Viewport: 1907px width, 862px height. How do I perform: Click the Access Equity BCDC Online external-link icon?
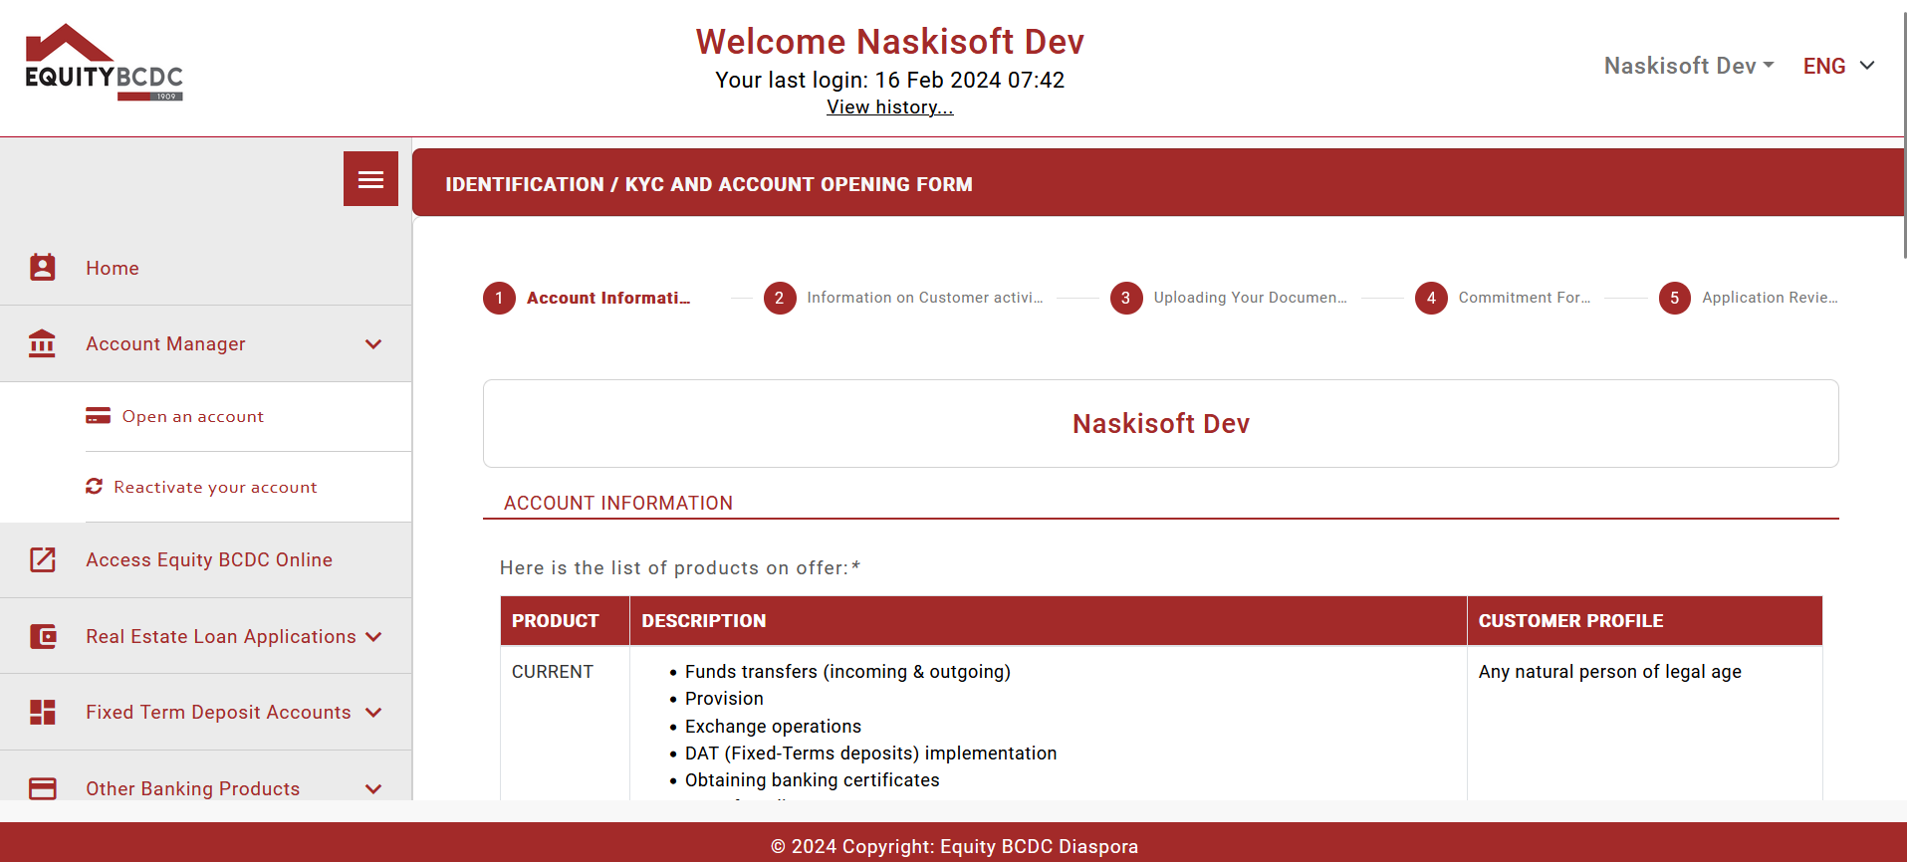(42, 559)
